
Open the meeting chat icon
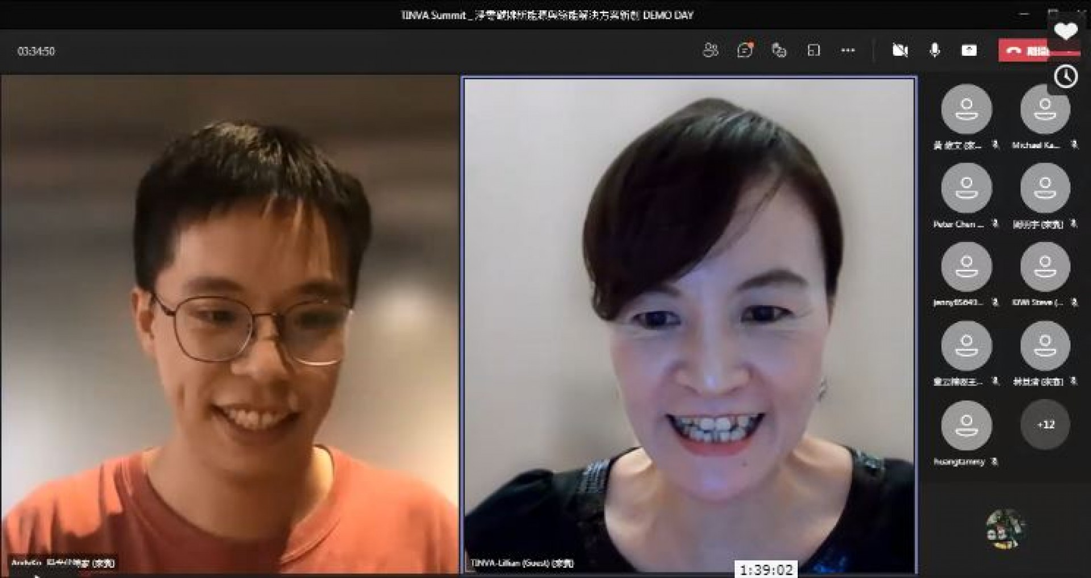744,51
